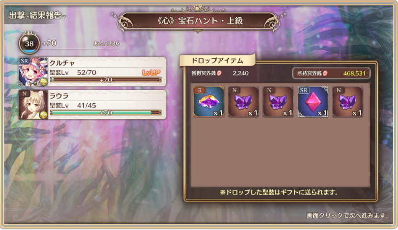398x230 pixels.
Task: Click the red coin icon beside 獲得冥界銭
Action: (x=219, y=73)
